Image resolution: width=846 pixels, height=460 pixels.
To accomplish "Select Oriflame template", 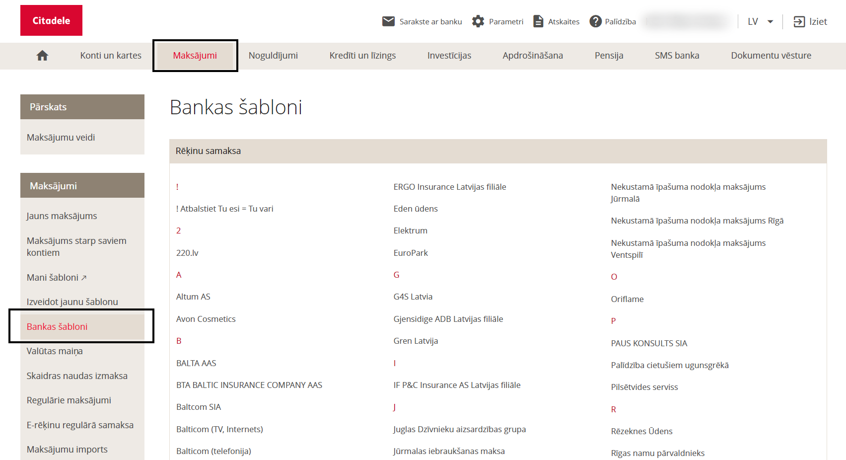I will [627, 299].
